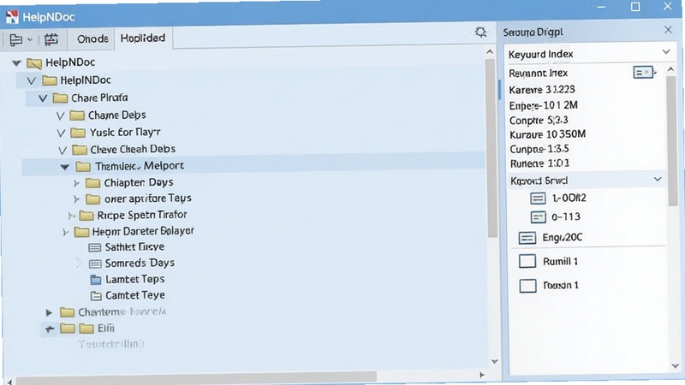Click the root HelpNDoc folder icon
Screen dimensions: 685x385
(34, 63)
